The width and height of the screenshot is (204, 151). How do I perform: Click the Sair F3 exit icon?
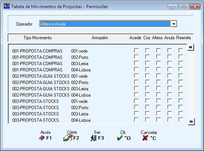(x=94, y=138)
